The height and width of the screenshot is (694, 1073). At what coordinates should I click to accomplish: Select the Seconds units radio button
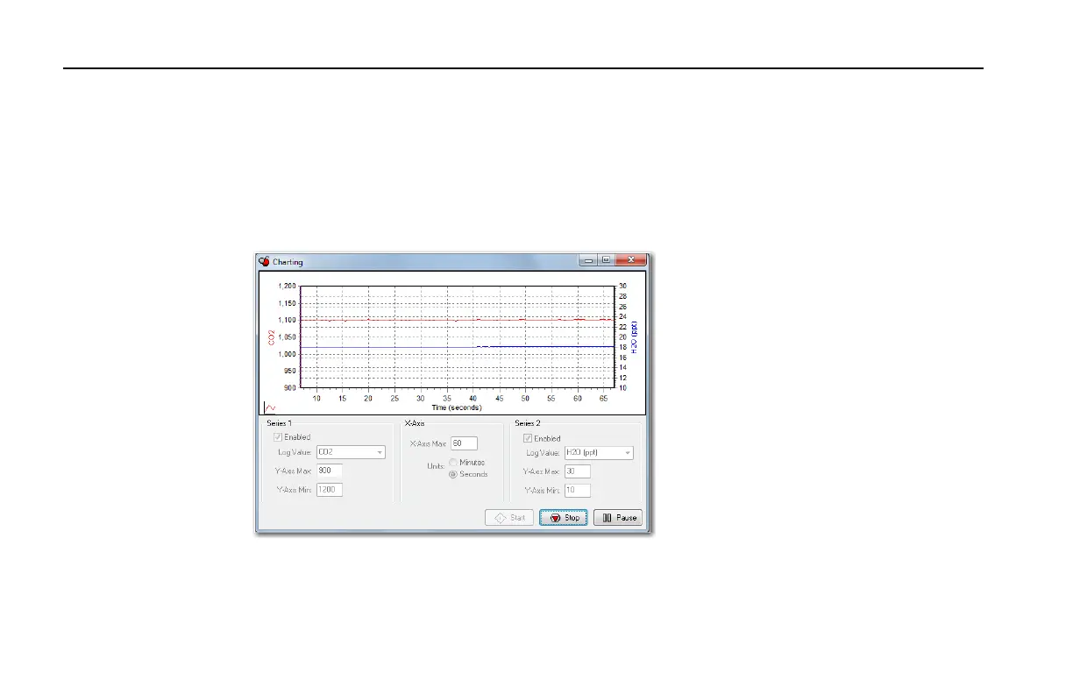click(453, 474)
